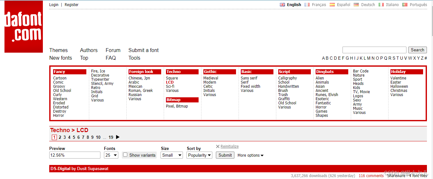Screen dimensions: 433x179
Task: Click the dafont.com logo
Action: 24,26
